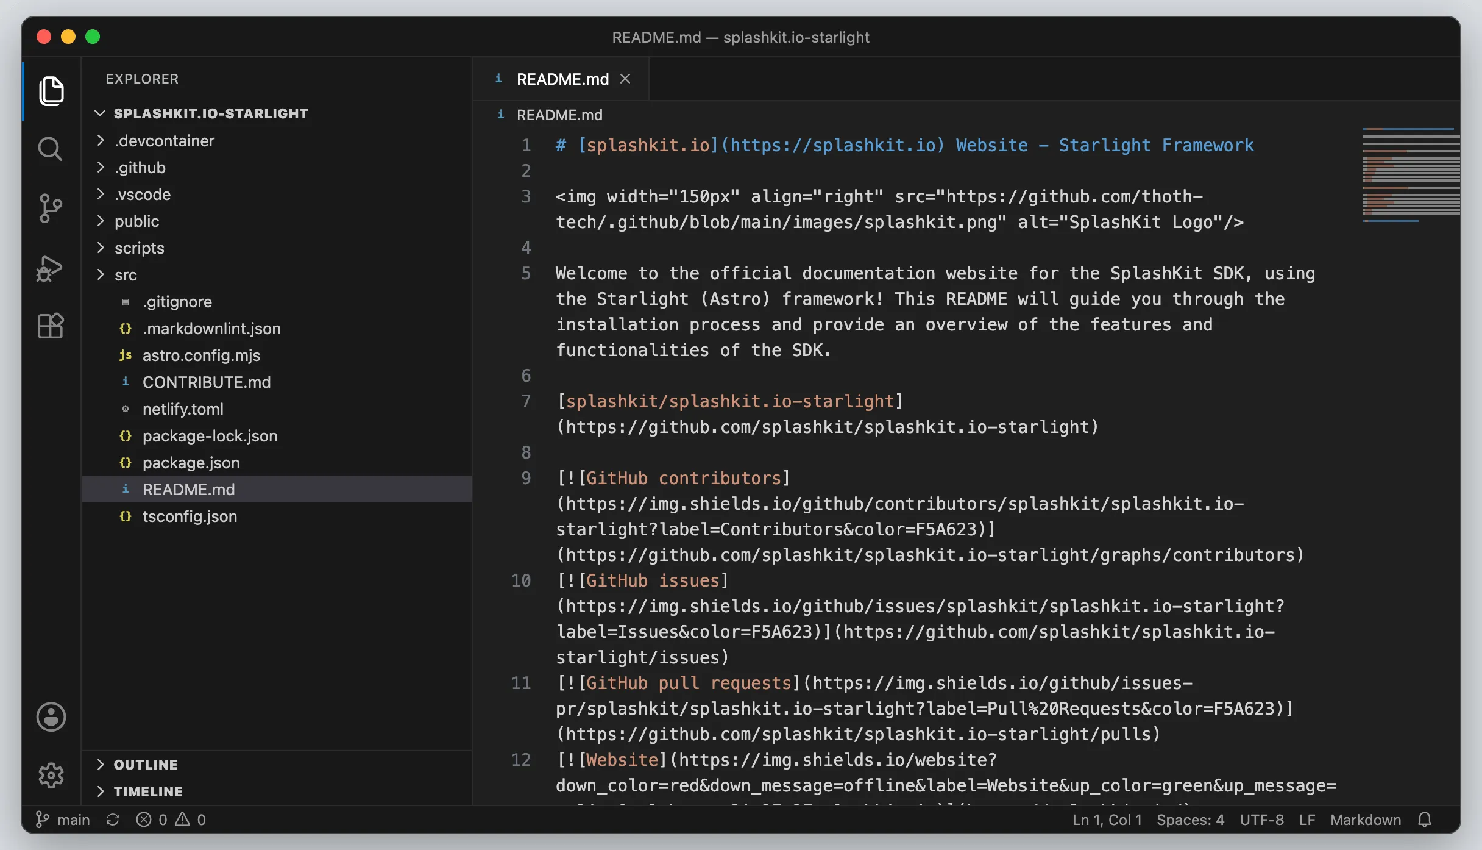Image resolution: width=1482 pixels, height=850 pixels.
Task: Close the README.md editor tab
Action: (x=625, y=79)
